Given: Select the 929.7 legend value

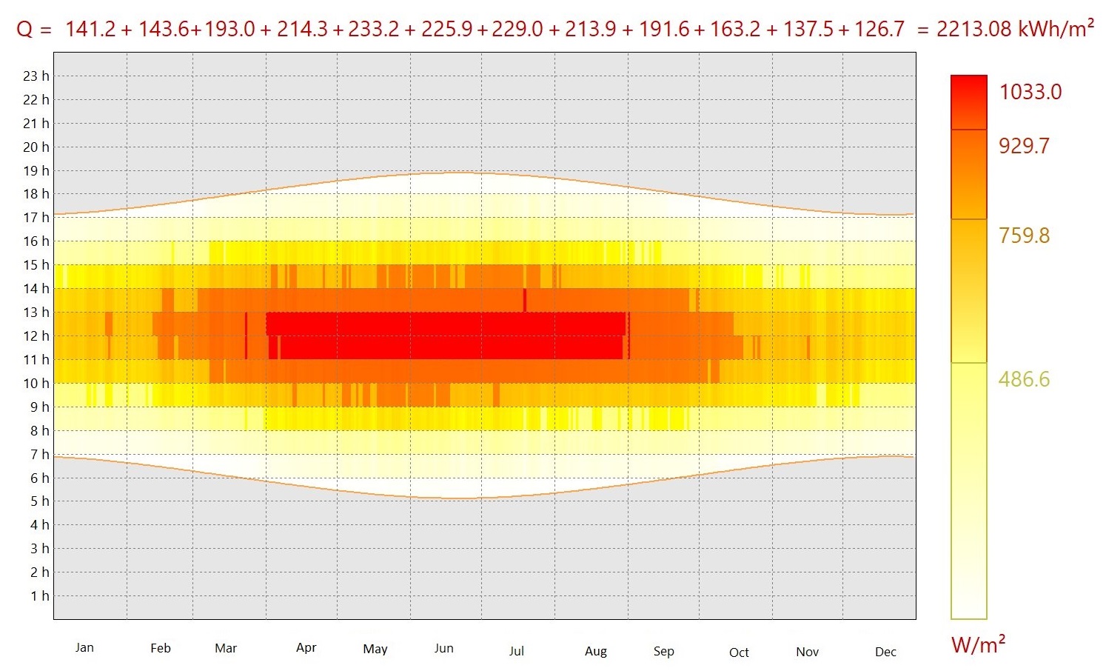Looking at the screenshot, I should 1025,146.
